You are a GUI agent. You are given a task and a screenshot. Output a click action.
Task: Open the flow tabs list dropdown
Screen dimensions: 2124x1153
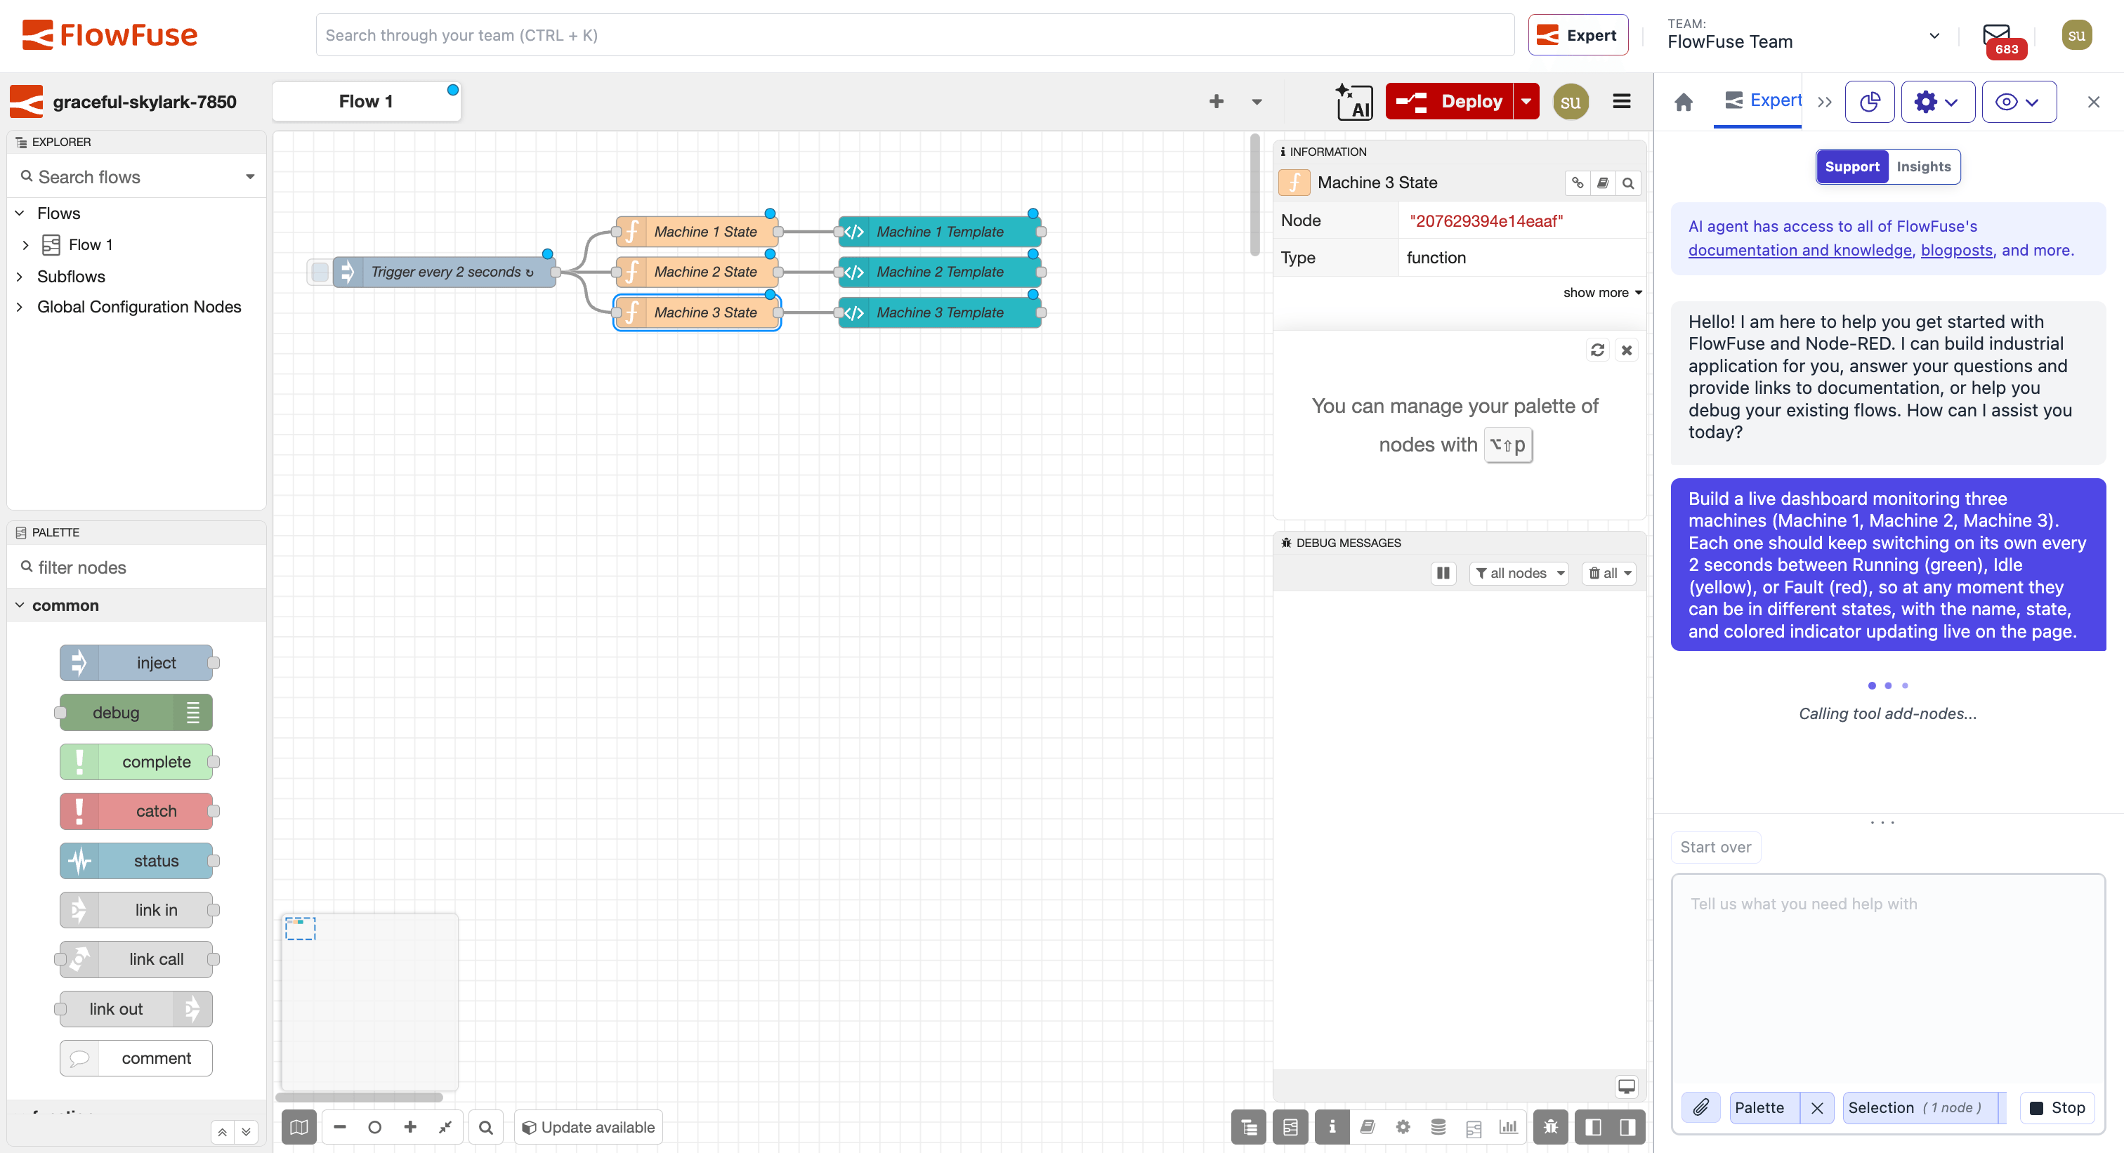pos(1257,103)
